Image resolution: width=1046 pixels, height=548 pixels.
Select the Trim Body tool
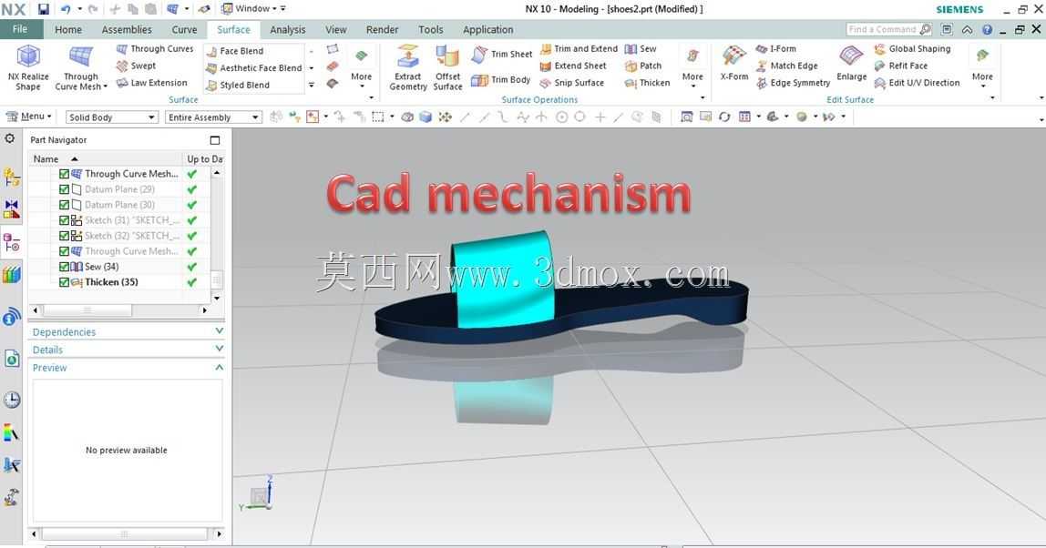coord(501,80)
